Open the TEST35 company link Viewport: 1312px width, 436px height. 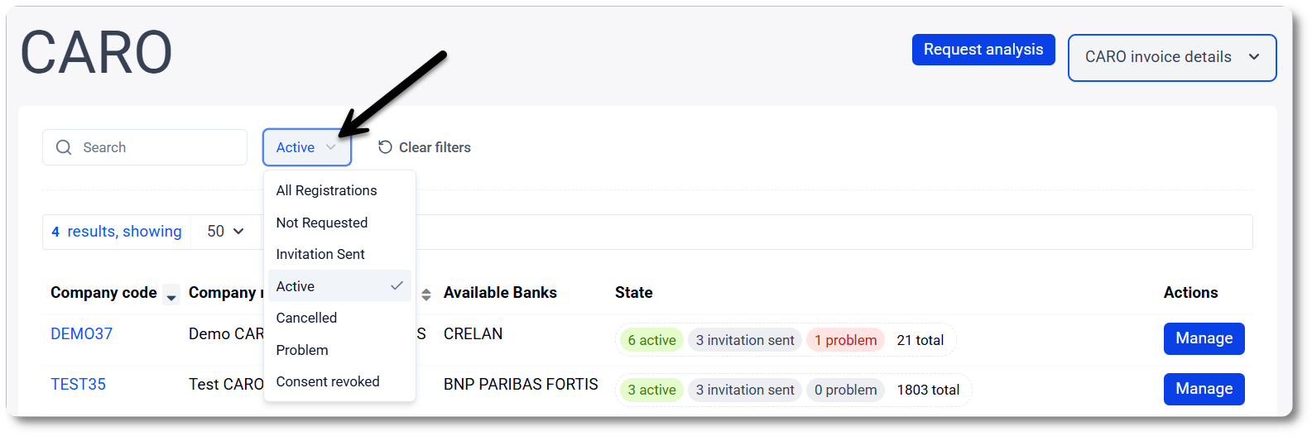[79, 384]
